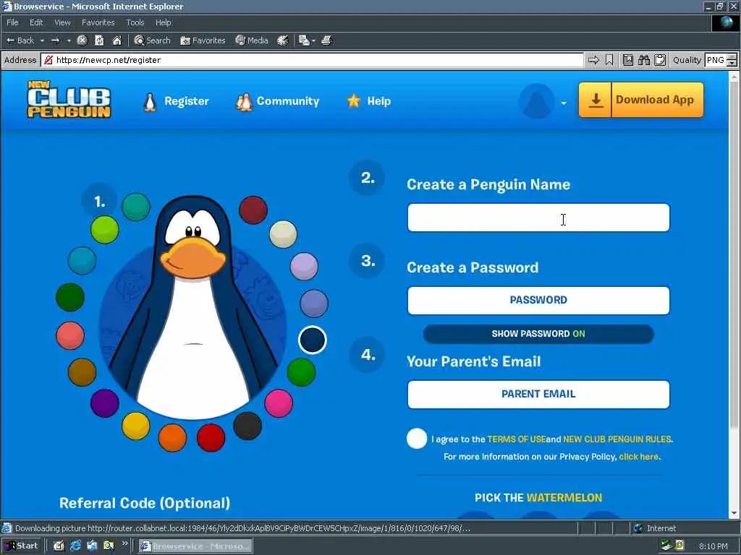The height and width of the screenshot is (555, 741).
Task: Pick the hot pink penguin color
Action: coord(279,403)
